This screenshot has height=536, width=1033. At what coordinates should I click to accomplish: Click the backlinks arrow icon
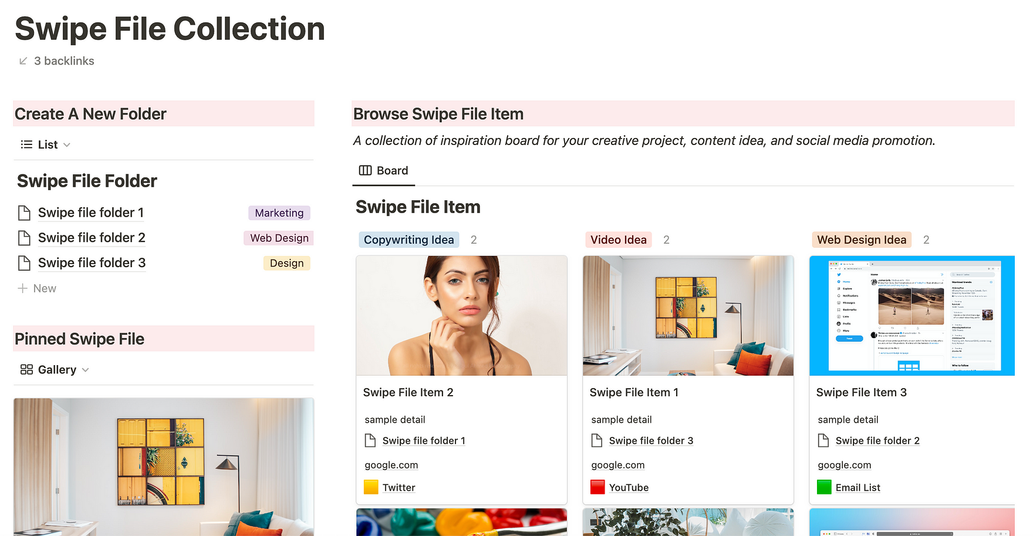coord(23,61)
